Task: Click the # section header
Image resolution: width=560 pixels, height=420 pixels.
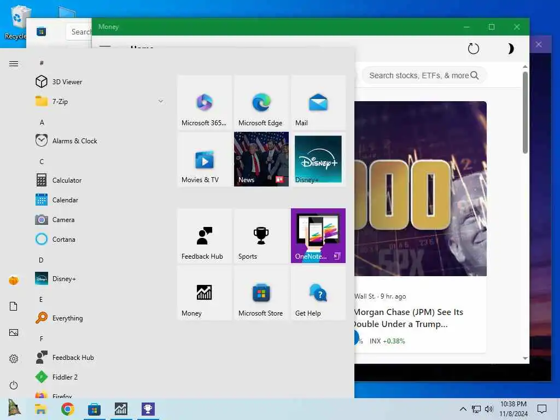Action: (42, 63)
